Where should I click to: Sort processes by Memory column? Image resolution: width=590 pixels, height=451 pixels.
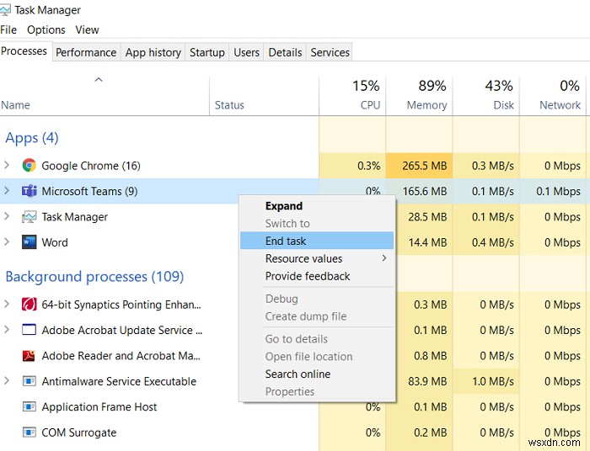[x=426, y=96]
